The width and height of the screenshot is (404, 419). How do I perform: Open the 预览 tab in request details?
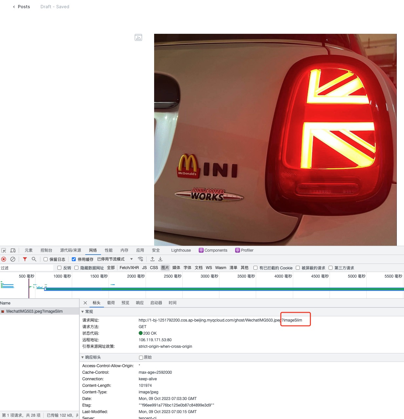(x=125, y=303)
